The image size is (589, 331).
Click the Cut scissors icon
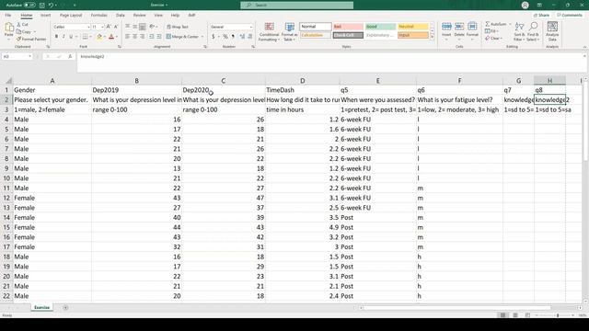point(18,25)
